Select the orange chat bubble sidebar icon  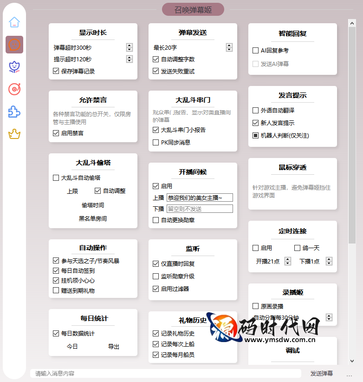tap(14, 45)
